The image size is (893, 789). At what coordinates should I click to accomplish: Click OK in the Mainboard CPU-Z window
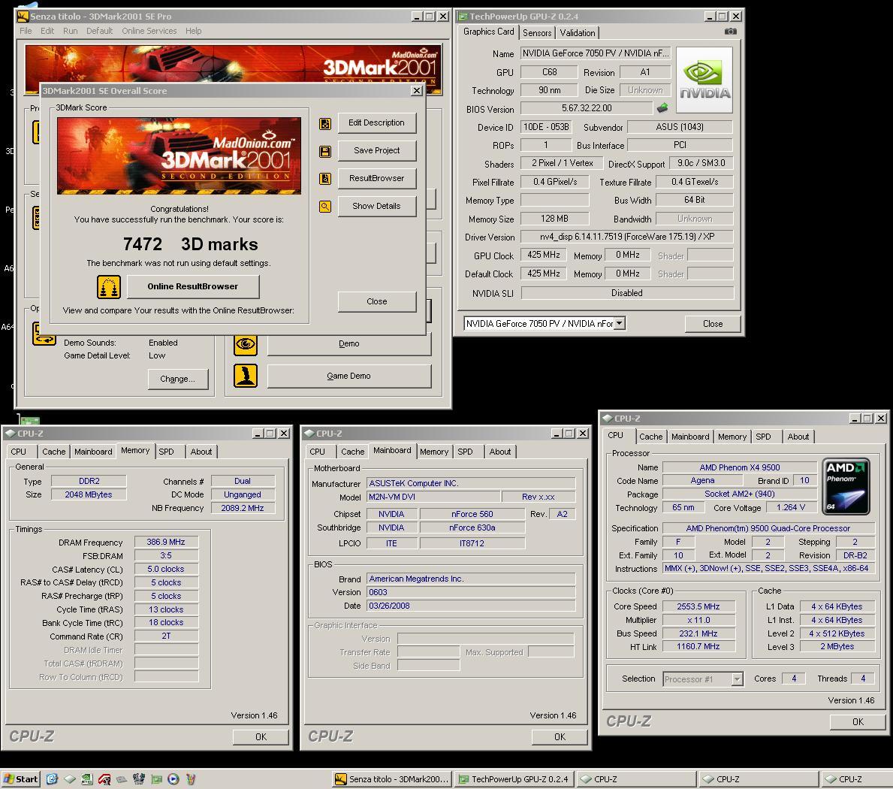pyautogui.click(x=560, y=737)
